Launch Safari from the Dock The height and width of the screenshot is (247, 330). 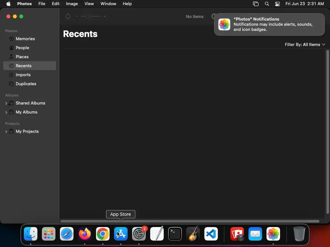(67, 234)
